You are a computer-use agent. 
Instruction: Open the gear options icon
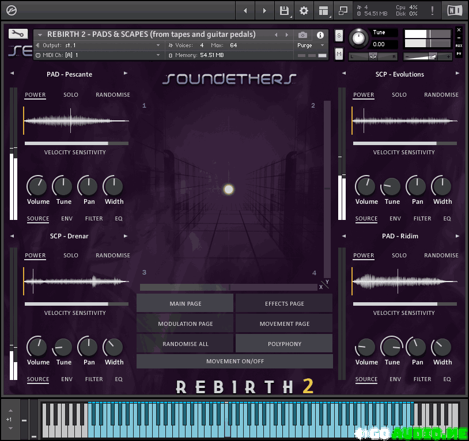[x=304, y=11]
